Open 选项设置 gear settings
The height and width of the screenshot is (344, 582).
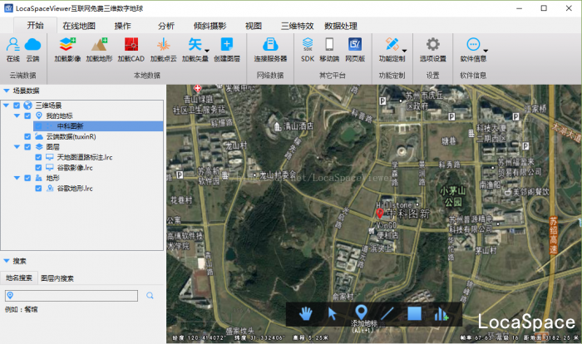point(433,44)
